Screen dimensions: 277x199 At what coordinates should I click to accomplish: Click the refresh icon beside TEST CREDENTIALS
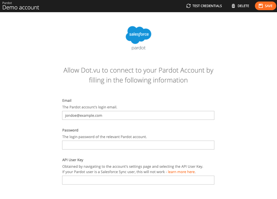(188, 6)
